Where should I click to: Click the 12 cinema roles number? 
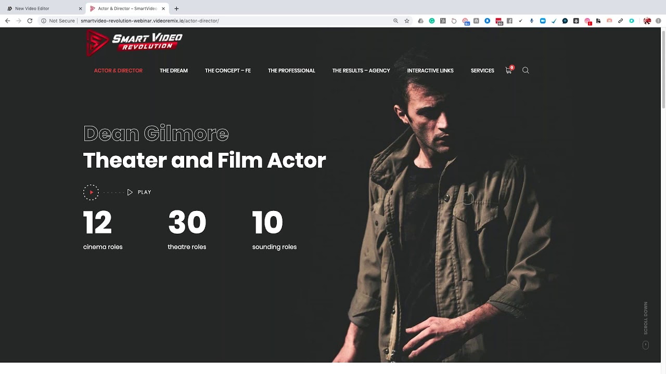(x=97, y=222)
